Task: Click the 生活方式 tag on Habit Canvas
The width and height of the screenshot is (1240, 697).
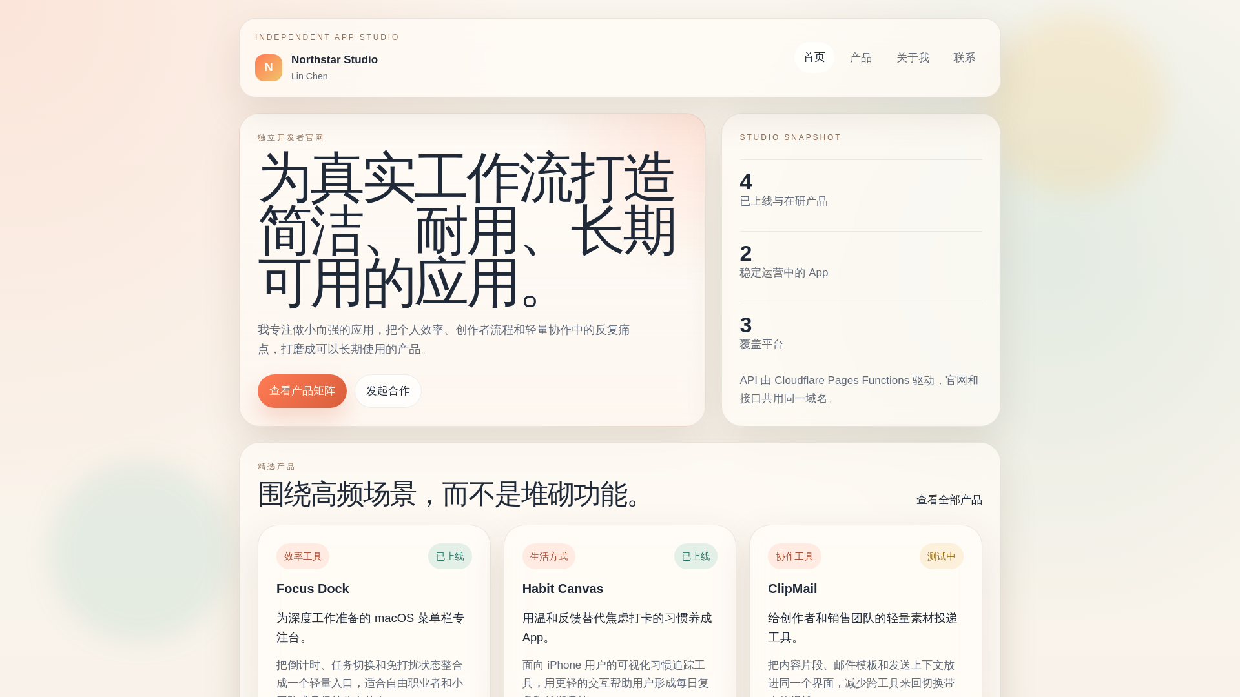Action: coord(549,556)
